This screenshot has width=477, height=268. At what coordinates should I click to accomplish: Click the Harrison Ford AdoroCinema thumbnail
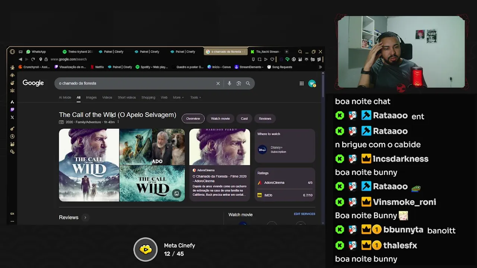[219, 147]
